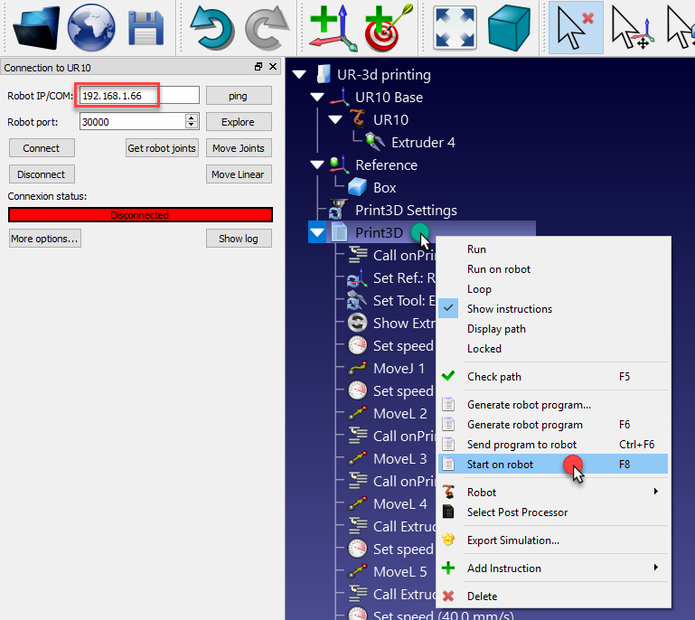The height and width of the screenshot is (620, 695).
Task: Open the online library globe icon
Action: pyautogui.click(x=91, y=27)
